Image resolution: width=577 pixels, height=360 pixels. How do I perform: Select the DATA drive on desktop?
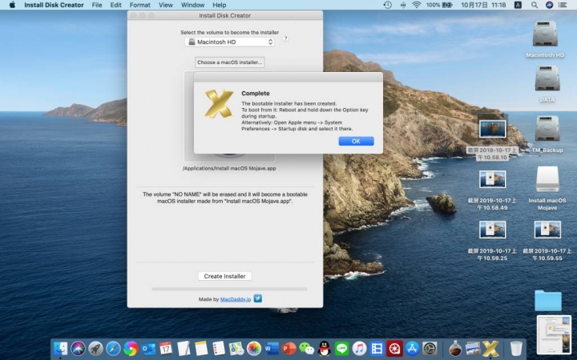click(x=547, y=78)
